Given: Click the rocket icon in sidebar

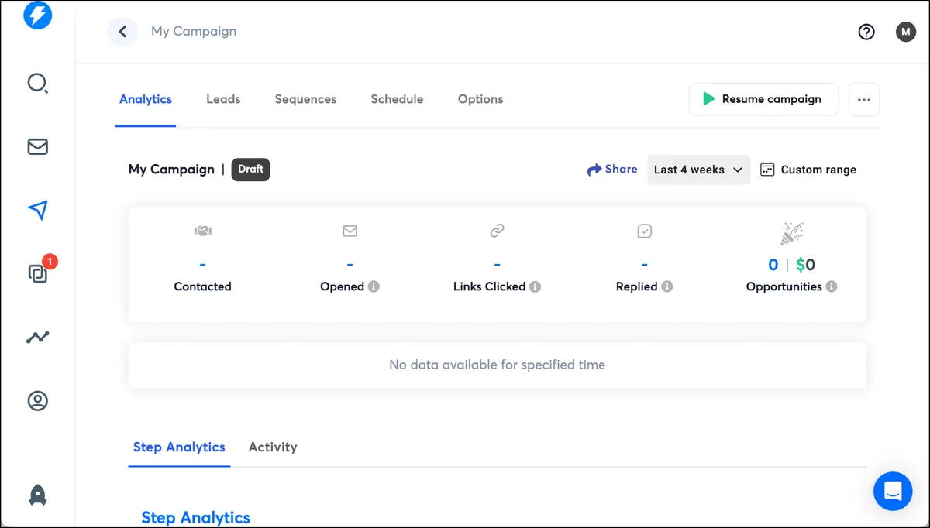Looking at the screenshot, I should [37, 495].
